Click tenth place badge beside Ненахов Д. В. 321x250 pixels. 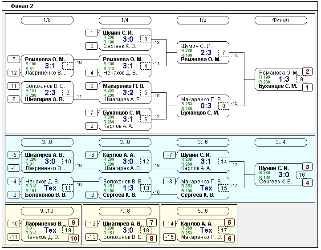[73, 238]
